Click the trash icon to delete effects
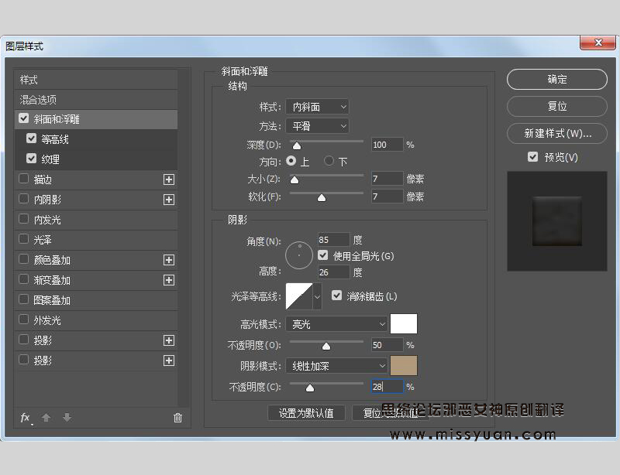Image resolution: width=620 pixels, height=475 pixels. point(177,418)
